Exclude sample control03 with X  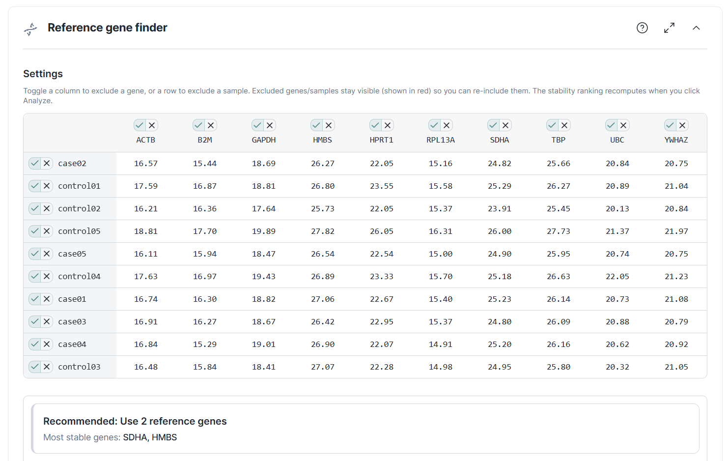pos(47,367)
